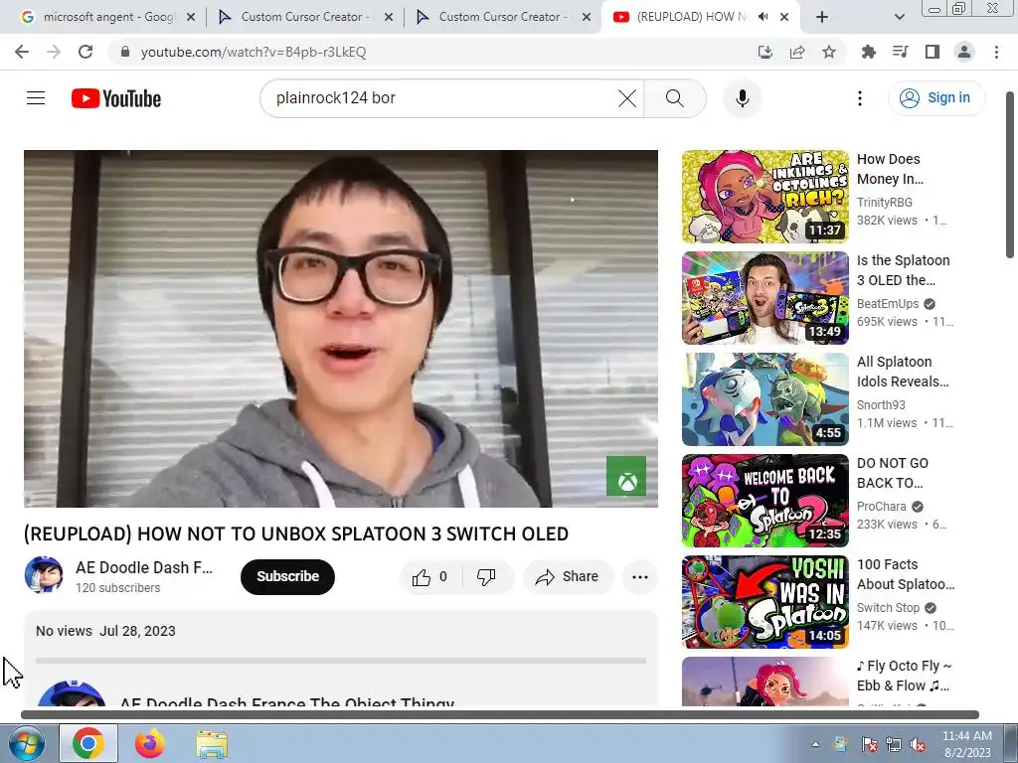This screenshot has height=763, width=1018.
Task: Open YouTube settings three-dot icon
Action: pos(860,98)
